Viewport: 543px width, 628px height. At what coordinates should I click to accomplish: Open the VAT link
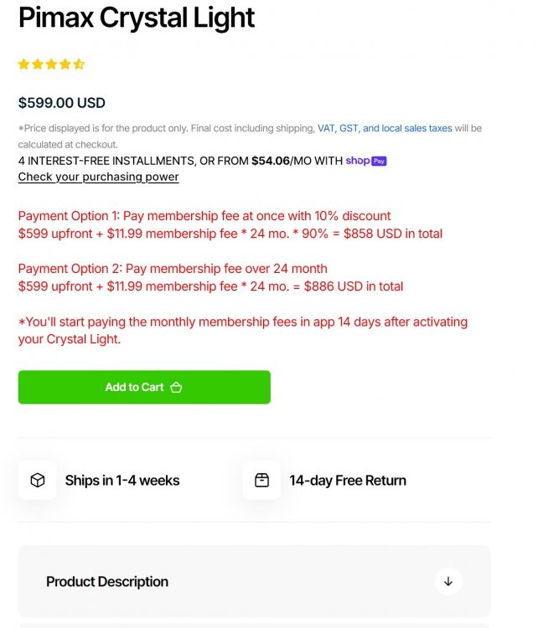pos(326,129)
